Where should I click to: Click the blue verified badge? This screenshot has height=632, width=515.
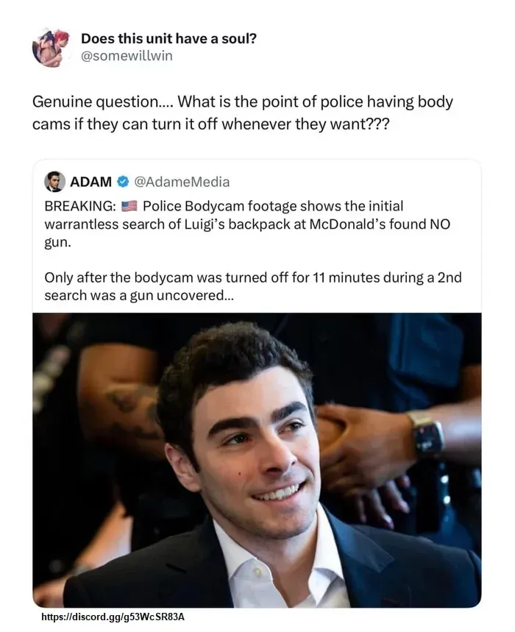tap(124, 182)
